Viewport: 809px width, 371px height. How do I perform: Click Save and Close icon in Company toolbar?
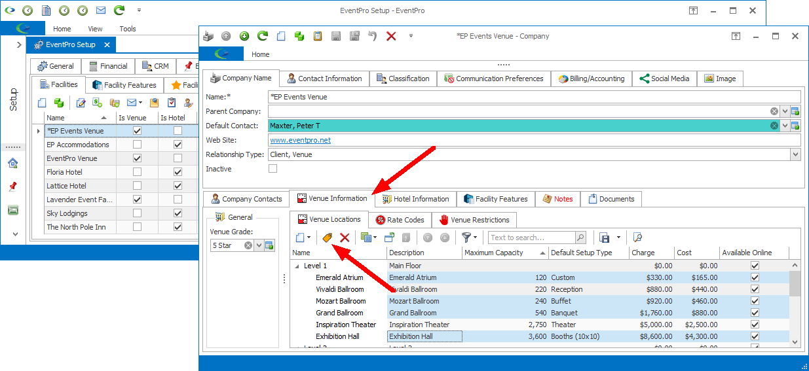[354, 36]
